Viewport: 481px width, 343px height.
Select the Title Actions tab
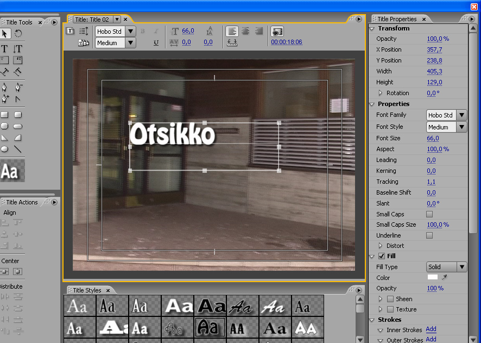[x=22, y=202]
